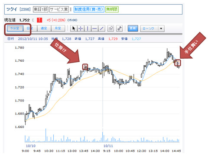
Task: Click the 1,660 price axis label
Action: [x=19, y=127]
